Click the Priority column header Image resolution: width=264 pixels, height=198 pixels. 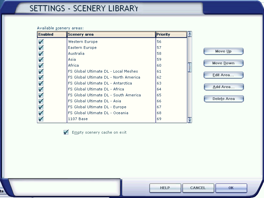point(171,35)
